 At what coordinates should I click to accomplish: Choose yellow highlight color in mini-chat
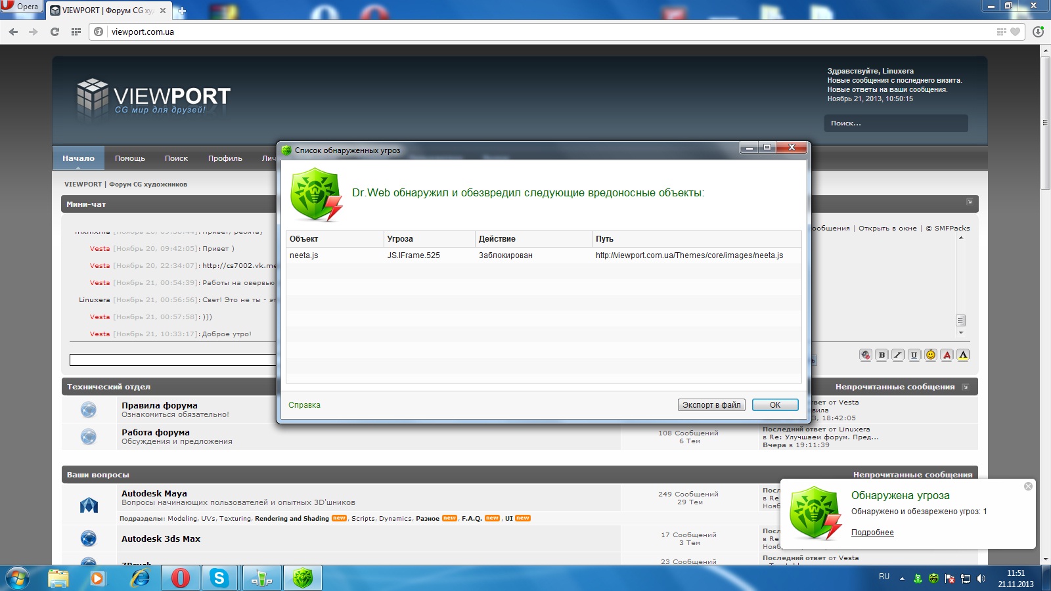[963, 355]
